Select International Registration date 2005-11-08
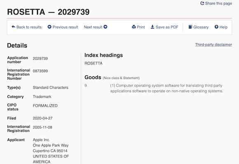 point(42,127)
